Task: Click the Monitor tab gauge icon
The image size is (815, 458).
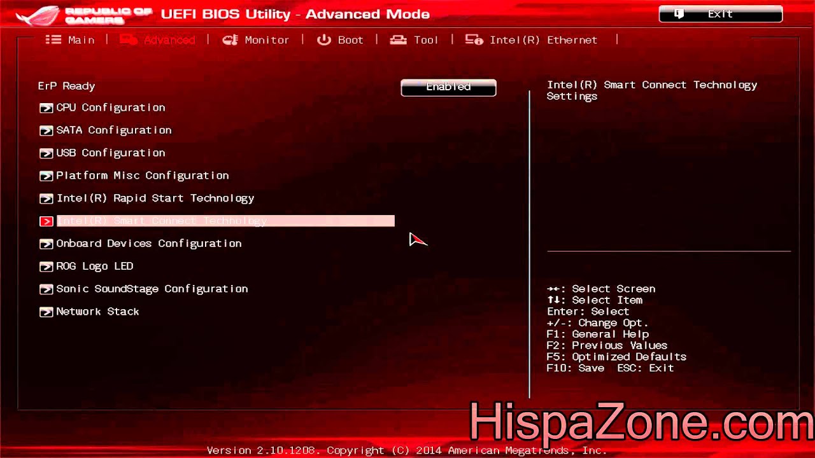Action: click(x=229, y=39)
